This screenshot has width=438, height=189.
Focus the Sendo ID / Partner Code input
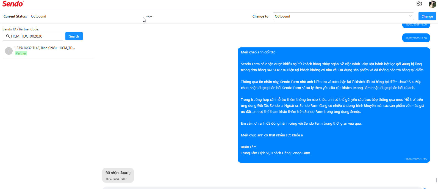point(33,36)
